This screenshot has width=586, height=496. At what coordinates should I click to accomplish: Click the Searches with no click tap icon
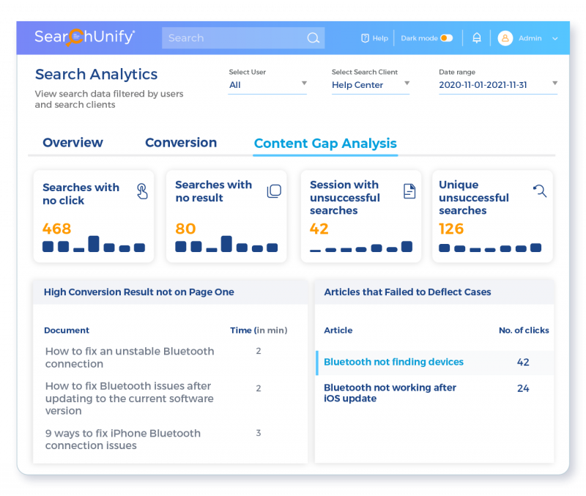tap(142, 191)
